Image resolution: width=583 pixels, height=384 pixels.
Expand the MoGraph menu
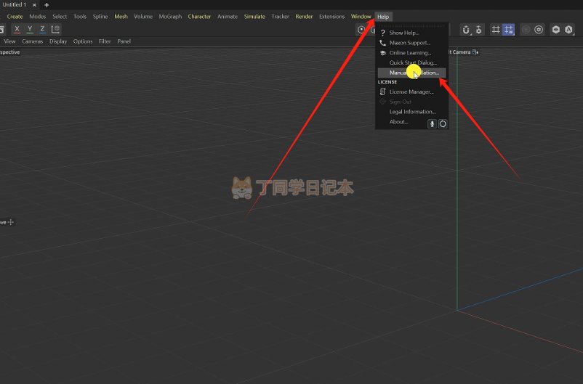(170, 17)
